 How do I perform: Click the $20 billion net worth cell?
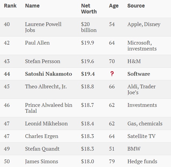coord(89,27)
